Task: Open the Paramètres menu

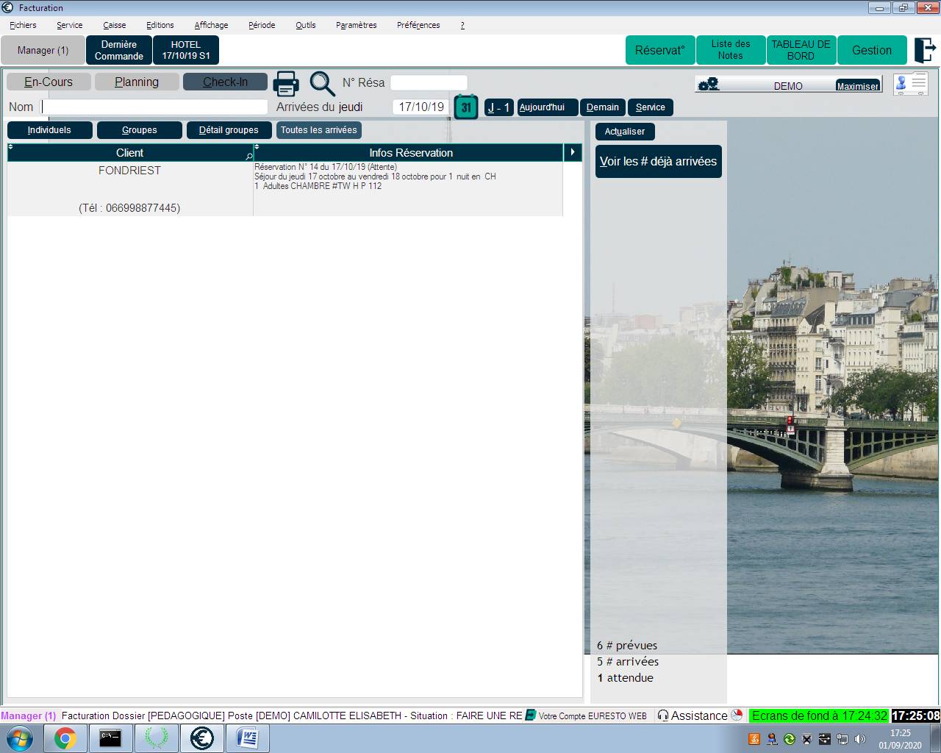Action: tap(356, 25)
